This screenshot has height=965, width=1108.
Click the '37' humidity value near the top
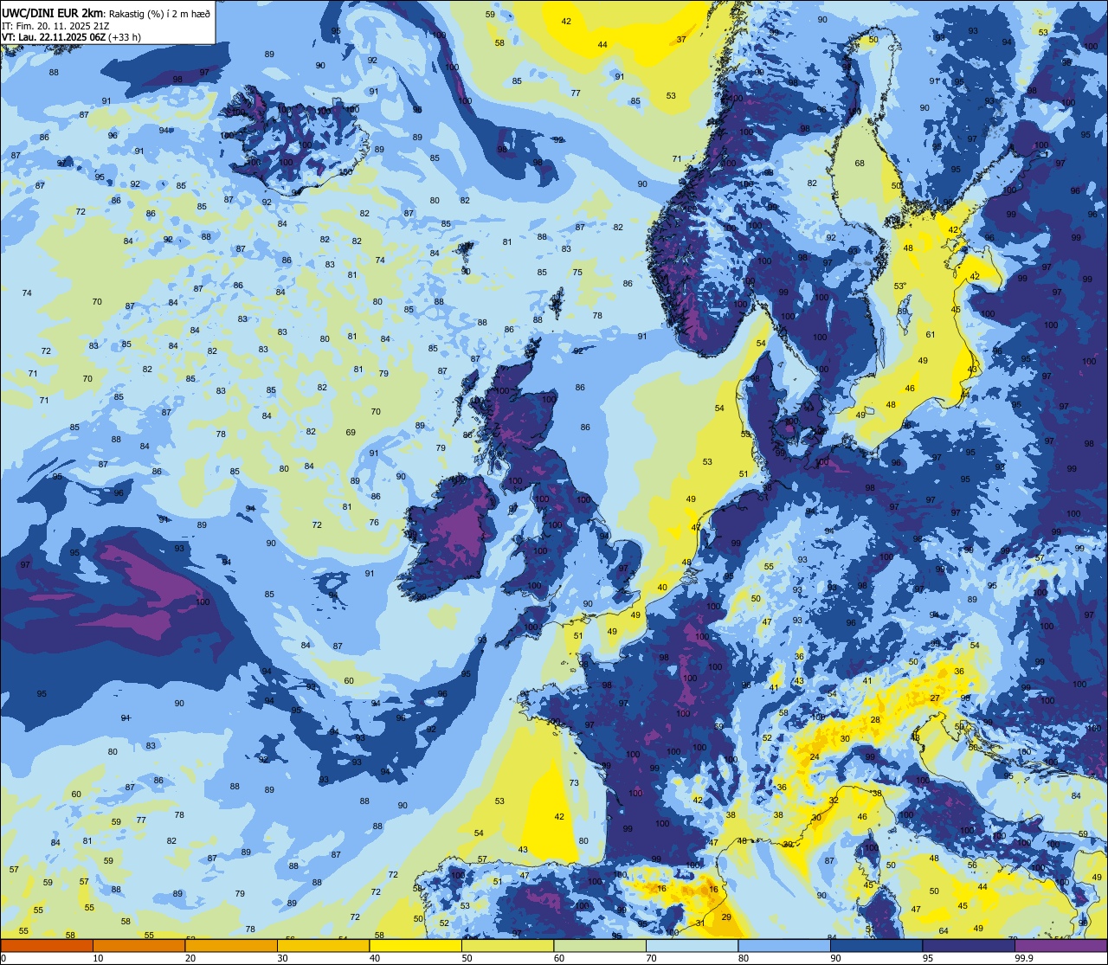tap(681, 40)
